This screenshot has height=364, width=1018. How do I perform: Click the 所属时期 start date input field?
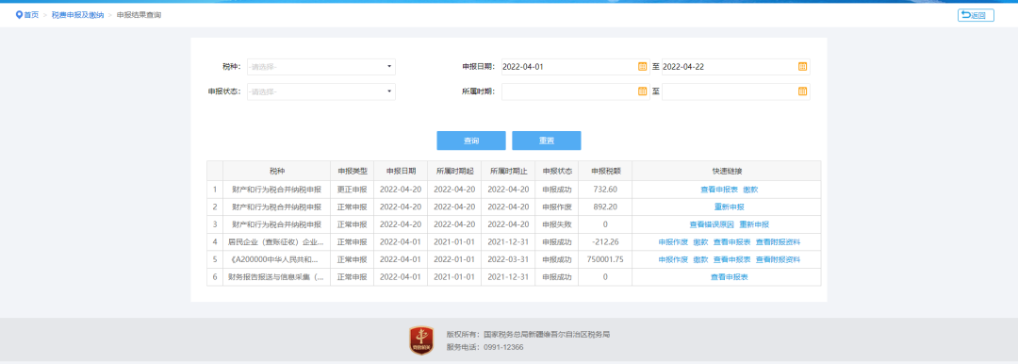click(x=575, y=91)
